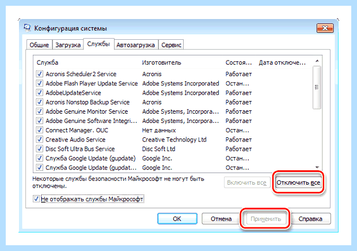Open help via Справка button

click(310, 219)
